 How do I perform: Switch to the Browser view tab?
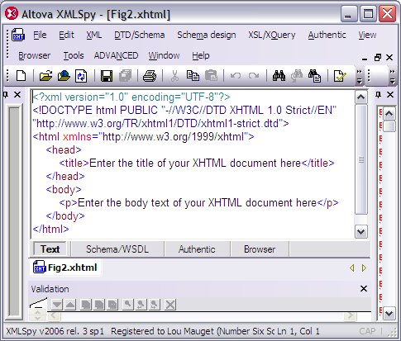pyautogui.click(x=260, y=249)
